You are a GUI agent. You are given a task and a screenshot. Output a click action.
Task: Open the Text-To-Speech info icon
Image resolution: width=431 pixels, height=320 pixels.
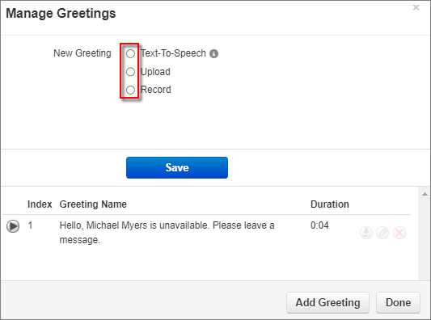click(213, 53)
